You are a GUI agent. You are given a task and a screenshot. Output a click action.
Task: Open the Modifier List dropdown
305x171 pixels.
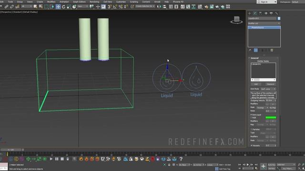264,23
